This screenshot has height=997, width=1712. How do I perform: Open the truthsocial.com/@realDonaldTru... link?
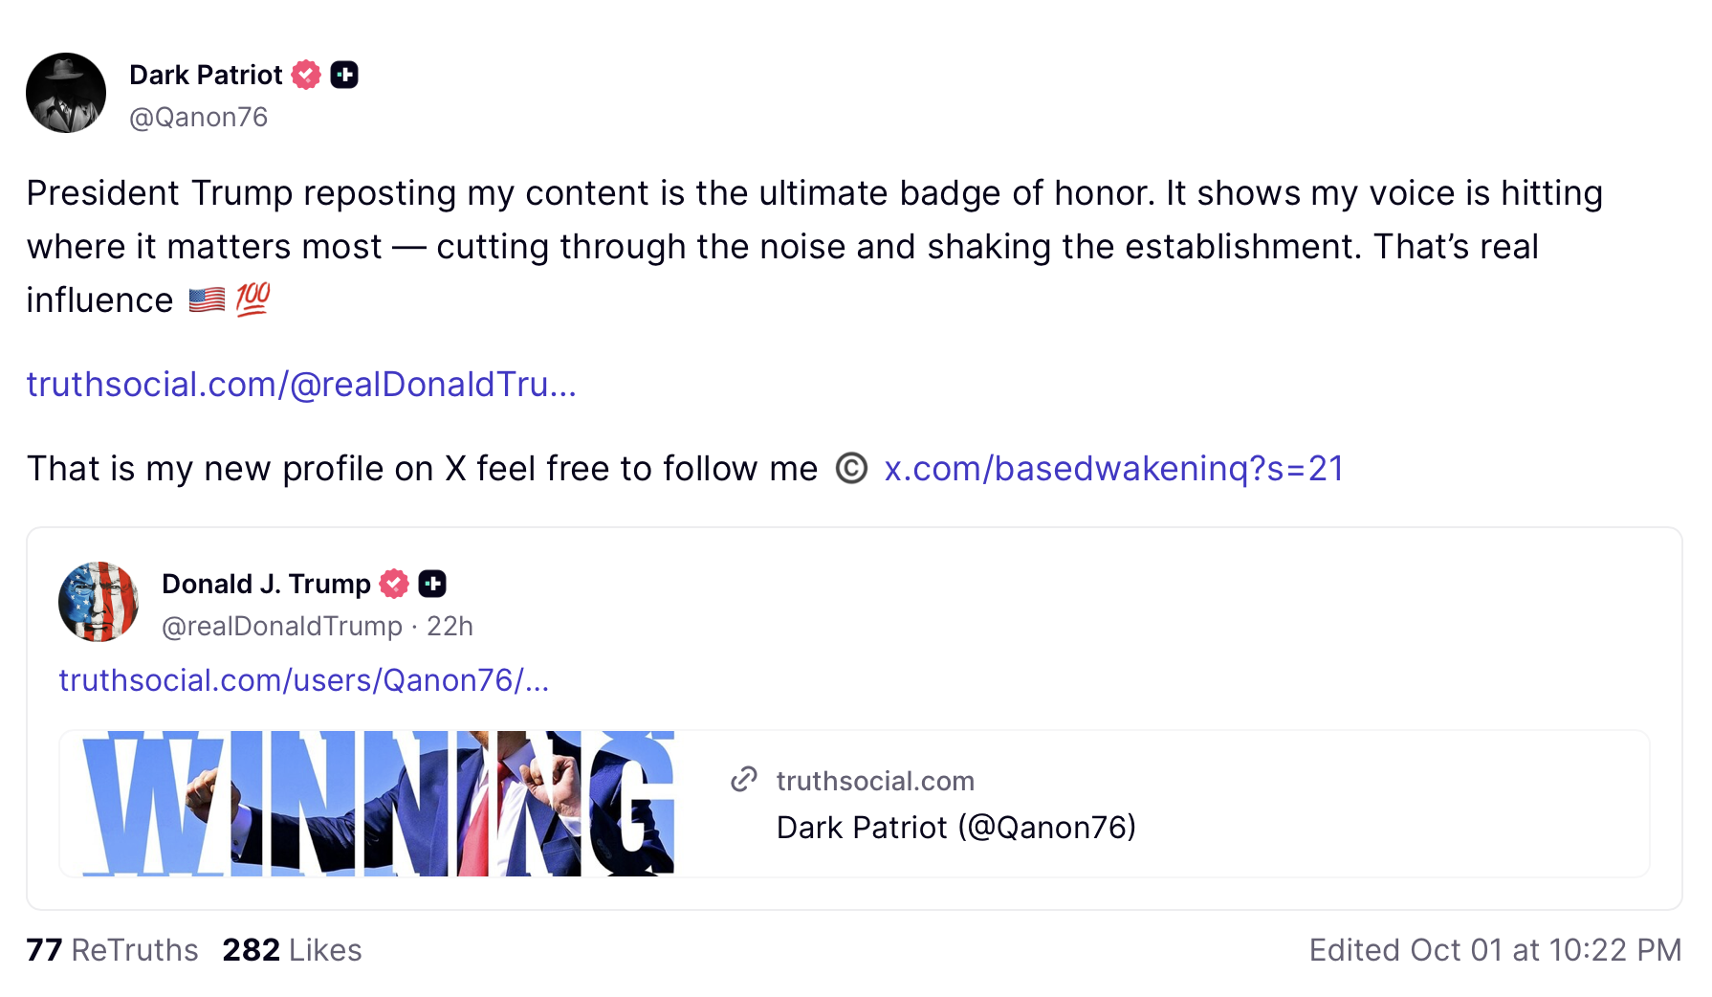coord(301,385)
